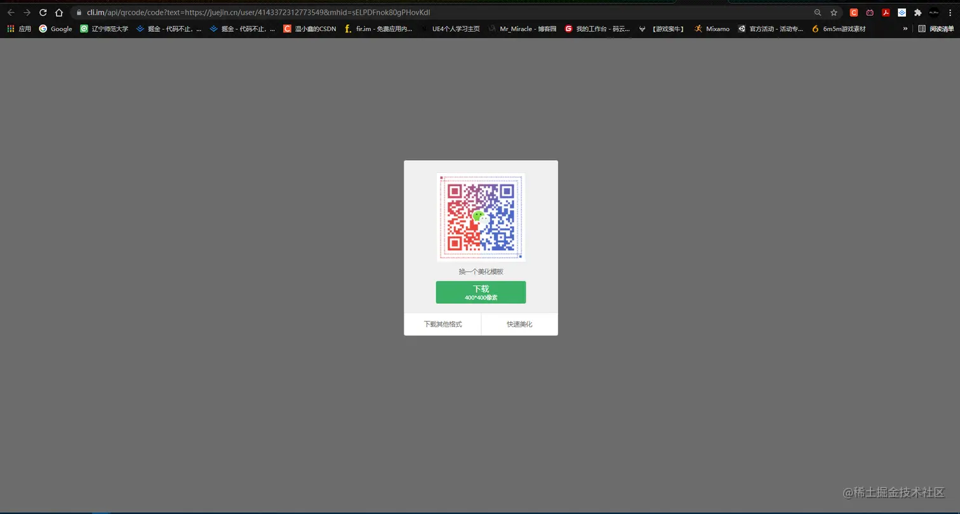Click the green 下载 400*400像素 button

481,292
